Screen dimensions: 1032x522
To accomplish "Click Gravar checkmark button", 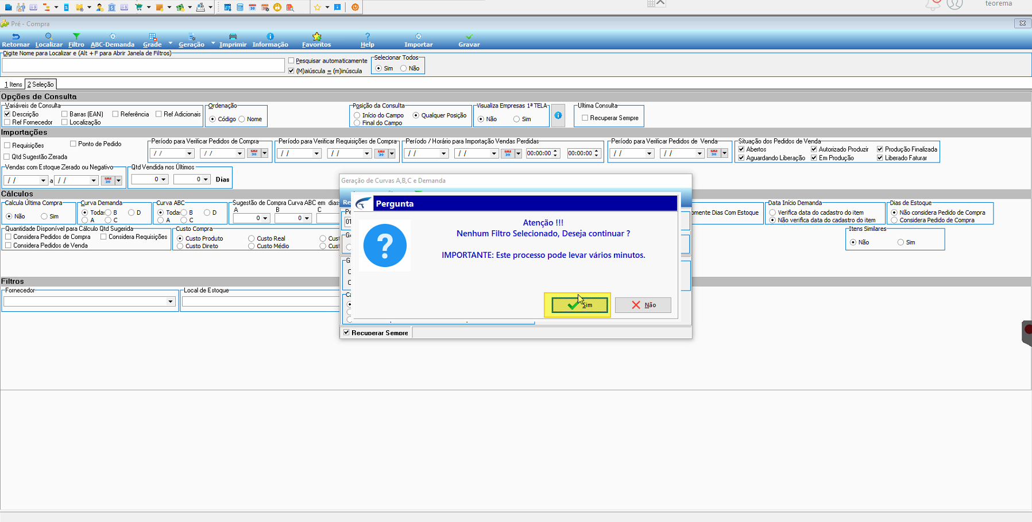I will tap(469, 40).
